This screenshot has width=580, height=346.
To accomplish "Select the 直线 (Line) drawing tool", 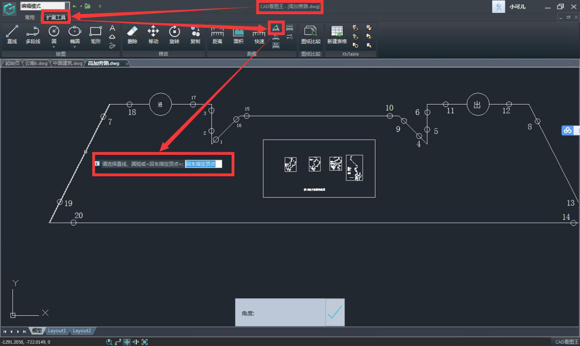I will tap(12, 35).
